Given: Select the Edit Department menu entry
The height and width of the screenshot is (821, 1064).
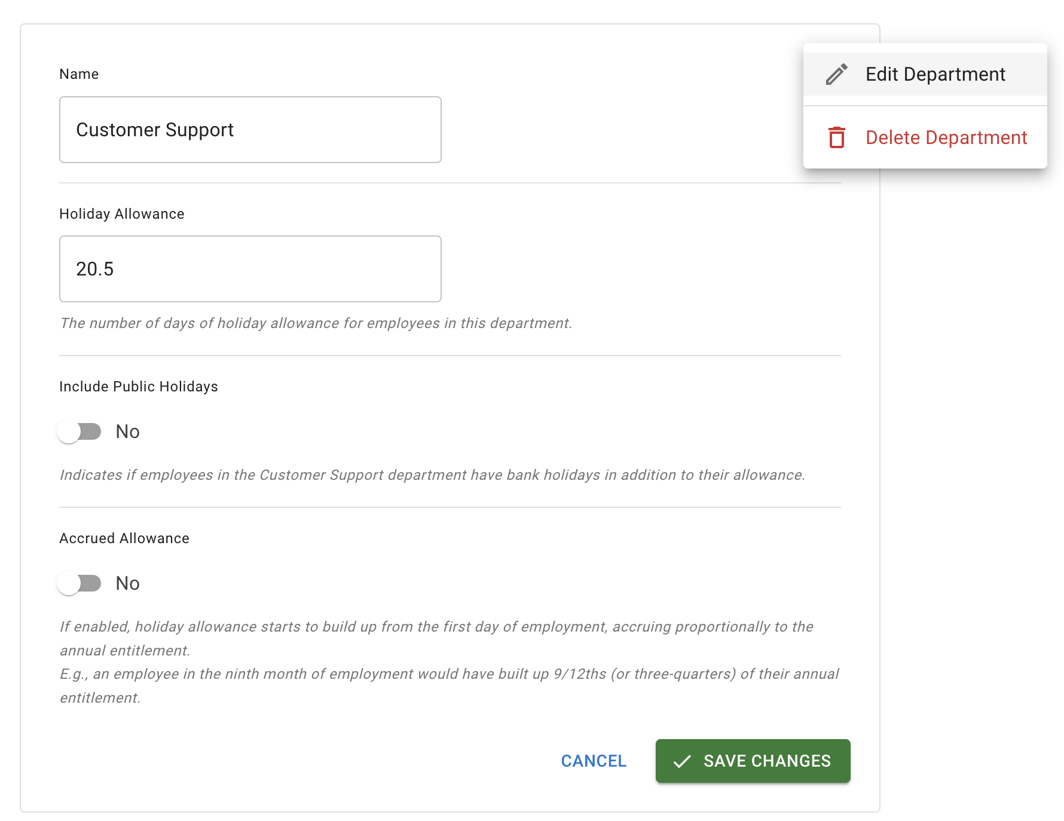Looking at the screenshot, I should point(935,74).
